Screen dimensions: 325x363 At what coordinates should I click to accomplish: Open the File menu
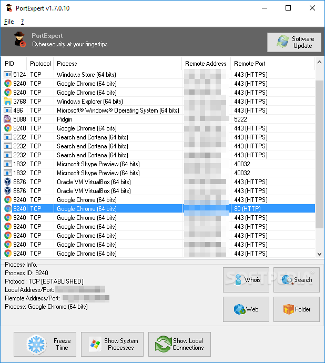[x=9, y=22]
